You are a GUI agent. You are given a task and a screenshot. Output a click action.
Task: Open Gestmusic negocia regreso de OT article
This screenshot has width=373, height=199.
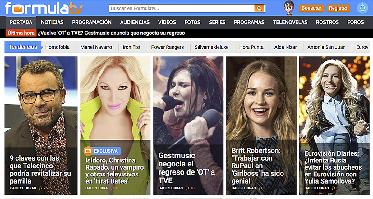coord(186,168)
